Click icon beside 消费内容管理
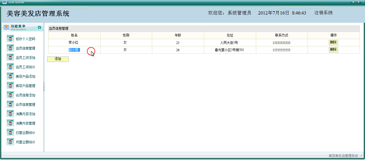 [10, 123]
